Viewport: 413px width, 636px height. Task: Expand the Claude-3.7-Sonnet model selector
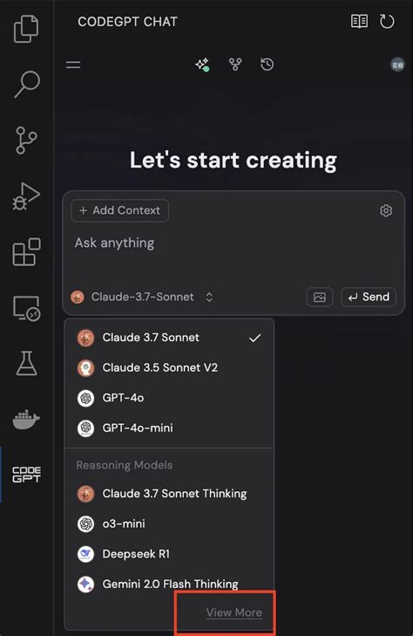tap(142, 297)
